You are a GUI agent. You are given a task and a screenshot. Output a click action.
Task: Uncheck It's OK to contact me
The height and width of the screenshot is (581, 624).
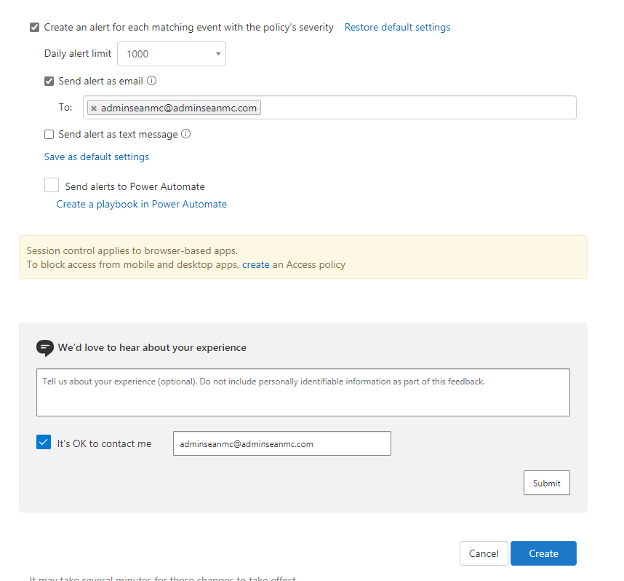coord(44,443)
